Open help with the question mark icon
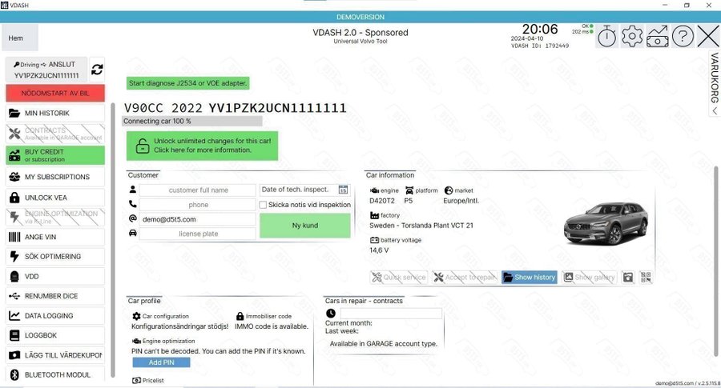Image resolution: width=721 pixels, height=388 pixels. [x=683, y=36]
